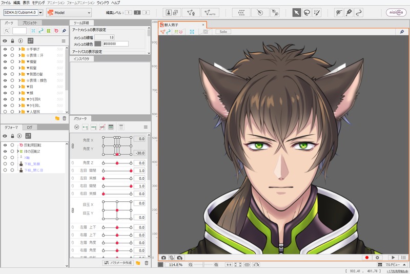The height and width of the screenshot is (274, 410).
Task: Expand the ▼ケモ耳R part folder
Action: click(19, 99)
